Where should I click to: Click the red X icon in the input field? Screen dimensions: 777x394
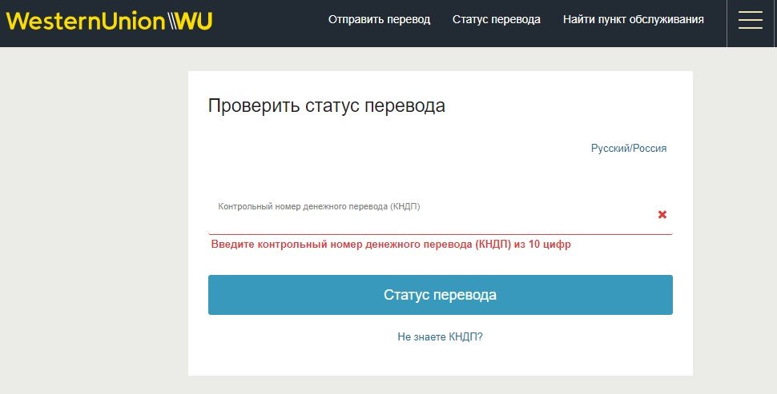[x=662, y=214]
